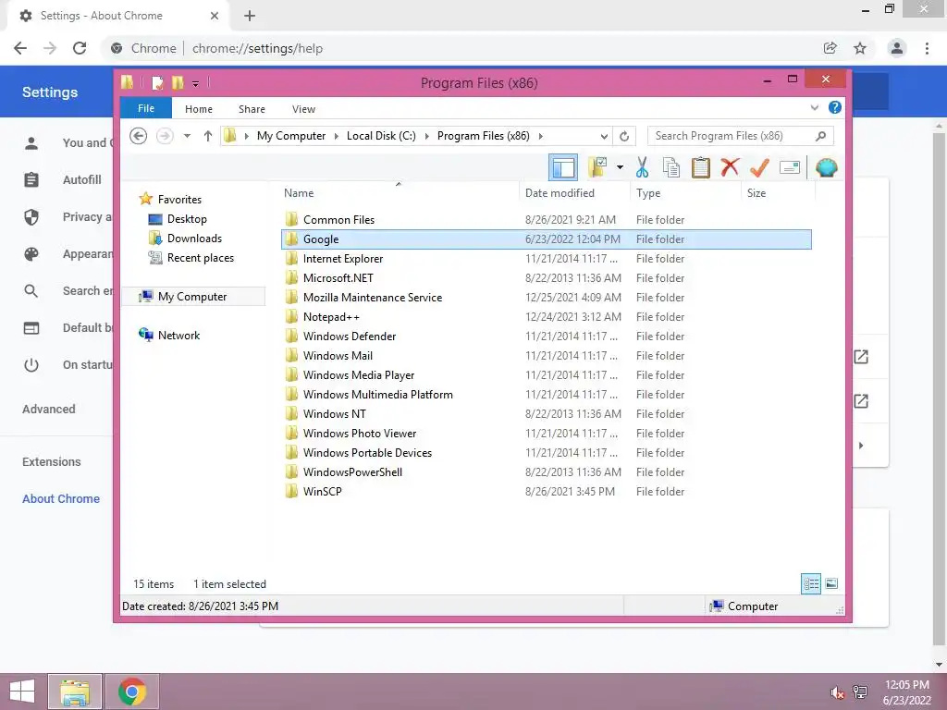Open the Home ribbon tab
This screenshot has height=710, width=947.
199,109
